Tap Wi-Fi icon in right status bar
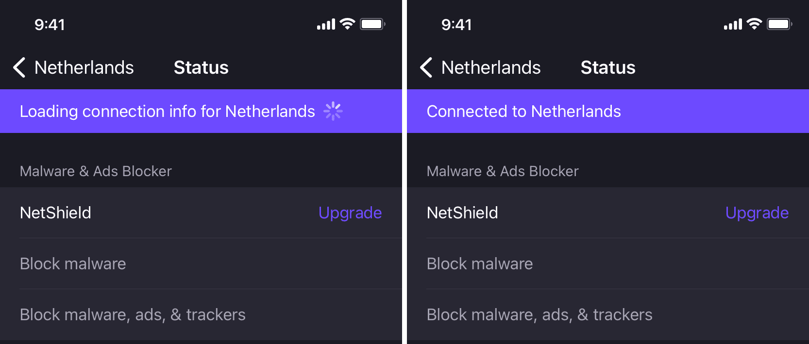 tap(755, 24)
